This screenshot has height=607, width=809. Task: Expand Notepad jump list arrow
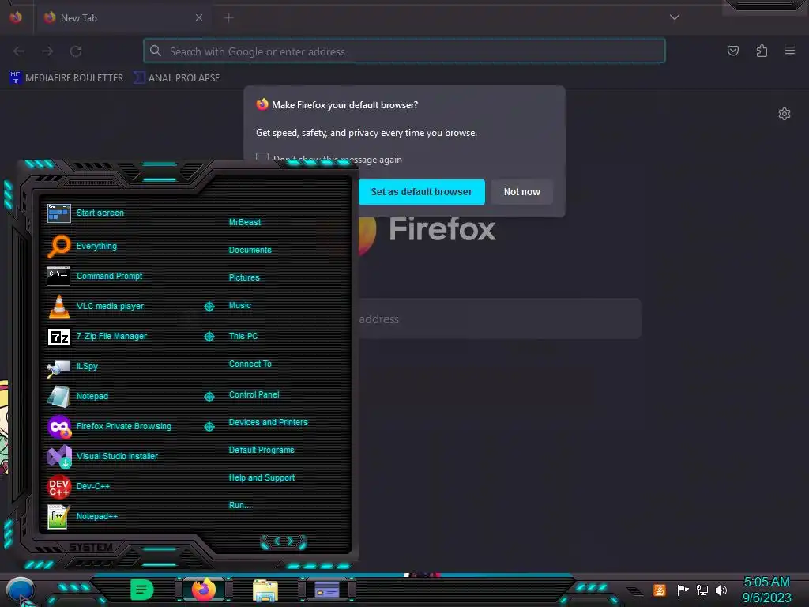click(x=209, y=397)
